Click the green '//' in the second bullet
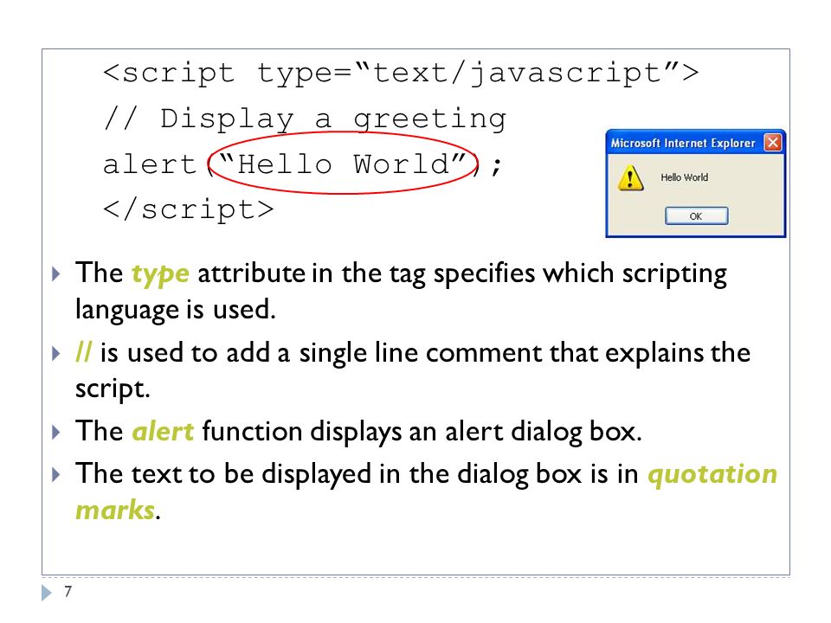The height and width of the screenshot is (623, 831). coord(84,352)
